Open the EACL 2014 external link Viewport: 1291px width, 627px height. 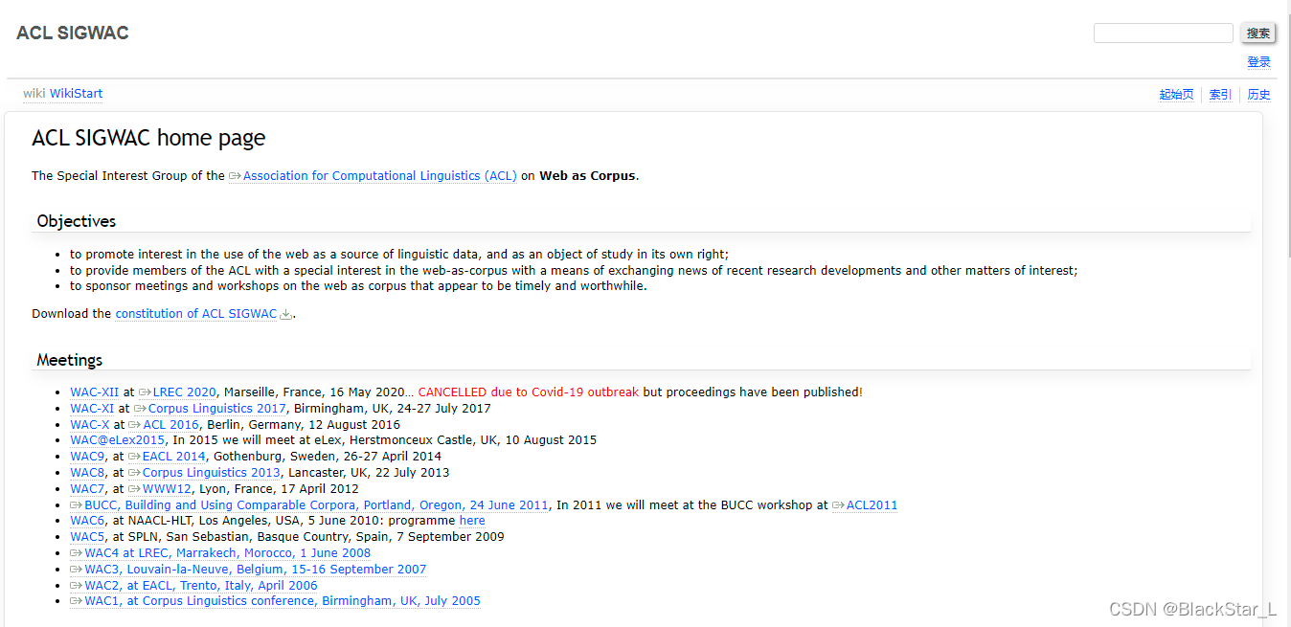[173, 457]
